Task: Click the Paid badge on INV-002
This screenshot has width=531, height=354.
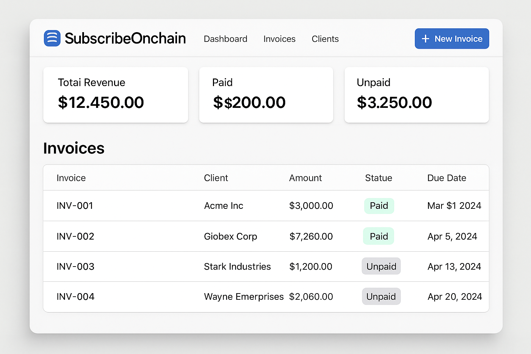Action: (x=379, y=236)
